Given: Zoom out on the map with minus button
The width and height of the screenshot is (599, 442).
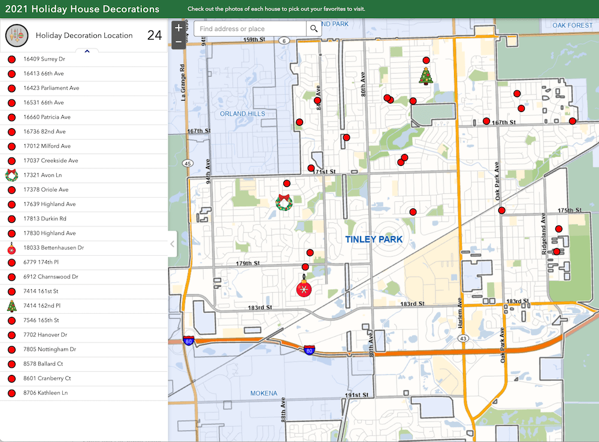Looking at the screenshot, I should pos(179,42).
